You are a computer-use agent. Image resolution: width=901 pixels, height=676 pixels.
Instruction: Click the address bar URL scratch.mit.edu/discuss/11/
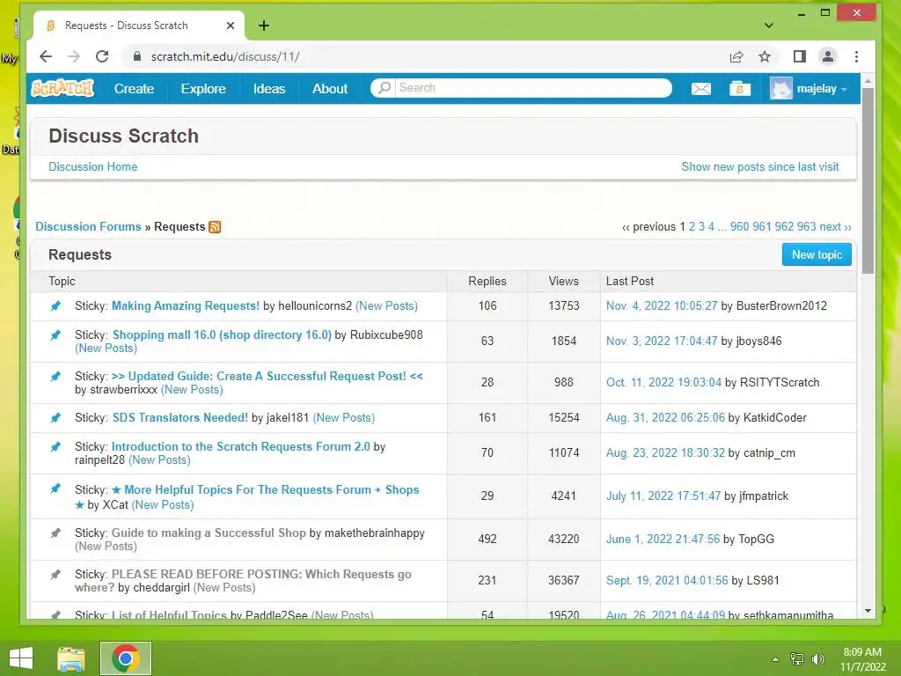[x=224, y=56]
